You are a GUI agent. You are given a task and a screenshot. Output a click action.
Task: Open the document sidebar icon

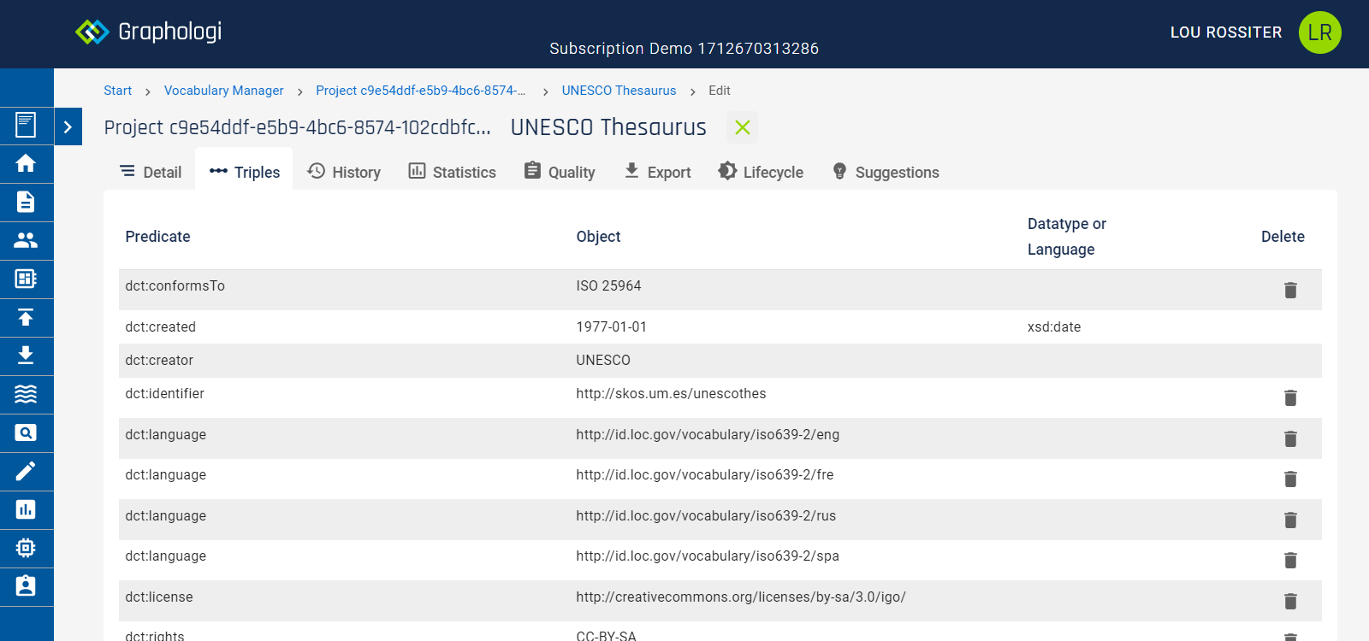pos(26,202)
